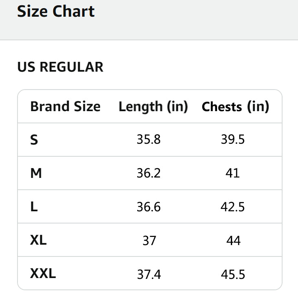This screenshot has width=298, height=298.
Task: Click the Brand Size column header
Action: tap(65, 107)
